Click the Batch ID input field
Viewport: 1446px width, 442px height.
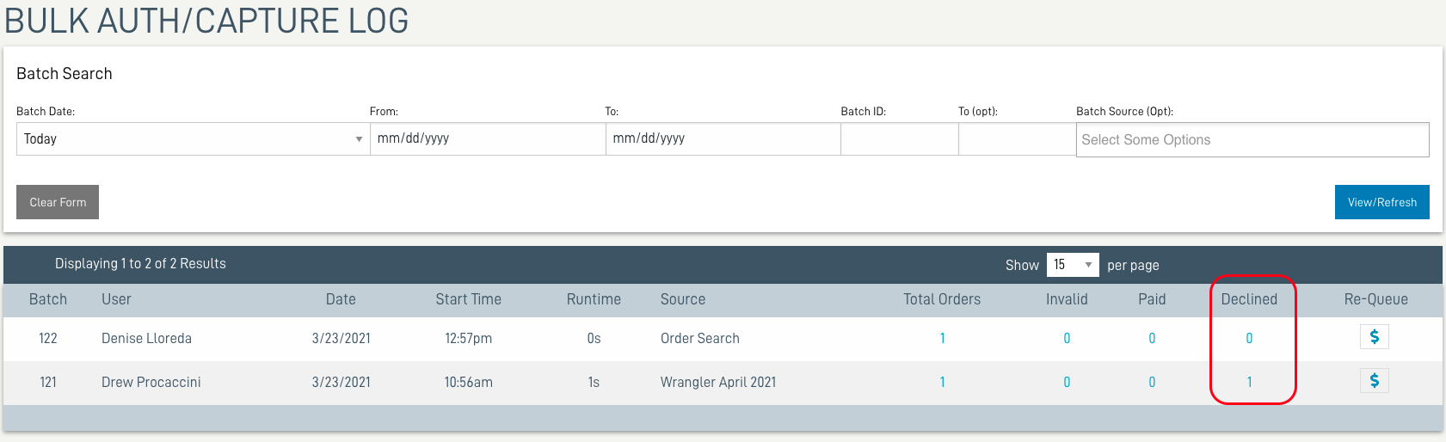(900, 138)
